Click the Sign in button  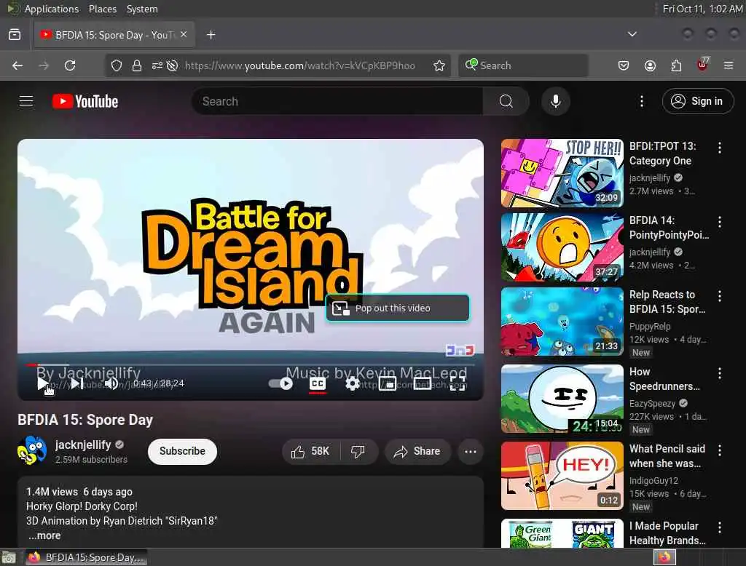(698, 101)
